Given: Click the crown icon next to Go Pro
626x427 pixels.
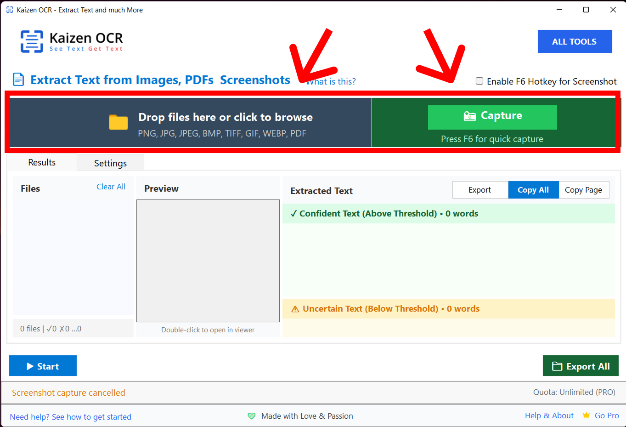Looking at the screenshot, I should click(586, 415).
